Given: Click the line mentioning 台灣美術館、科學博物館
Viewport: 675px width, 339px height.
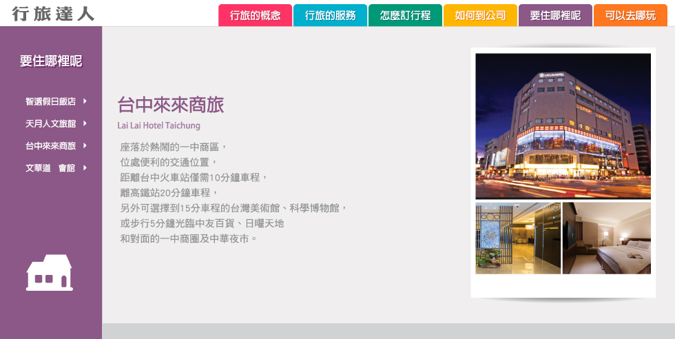Looking at the screenshot, I should tap(233, 208).
